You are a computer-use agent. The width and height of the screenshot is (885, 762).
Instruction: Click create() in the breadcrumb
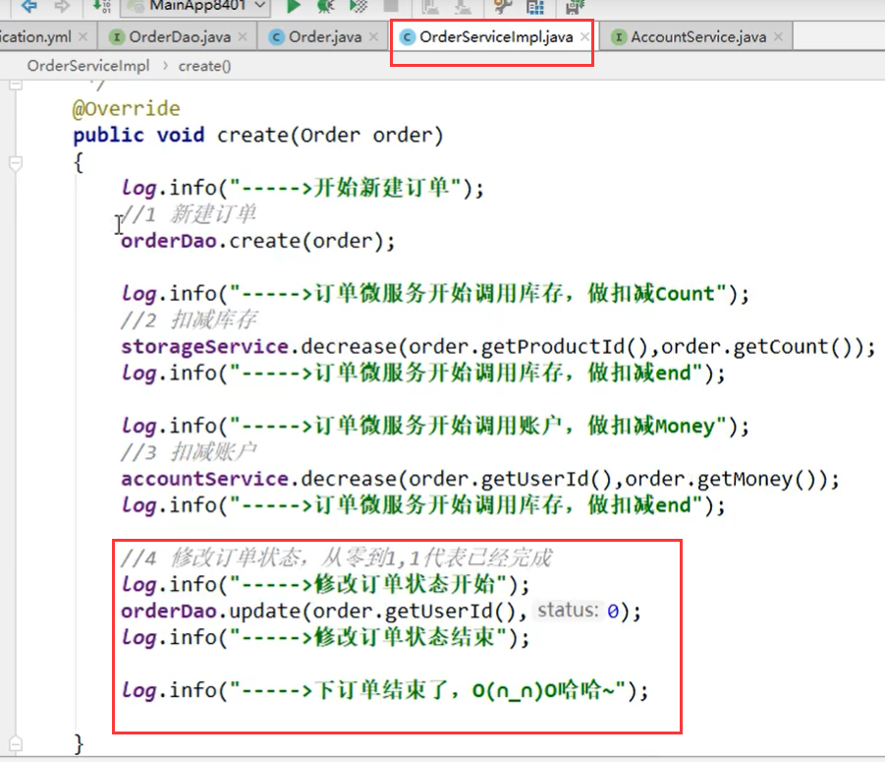[x=204, y=66]
